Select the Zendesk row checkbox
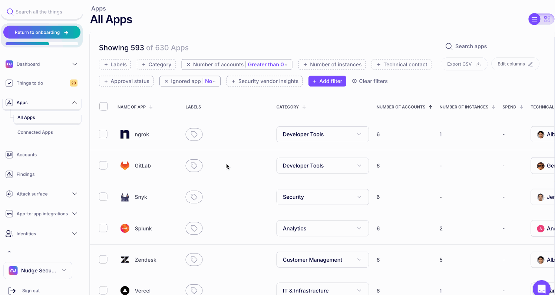 tap(103, 259)
